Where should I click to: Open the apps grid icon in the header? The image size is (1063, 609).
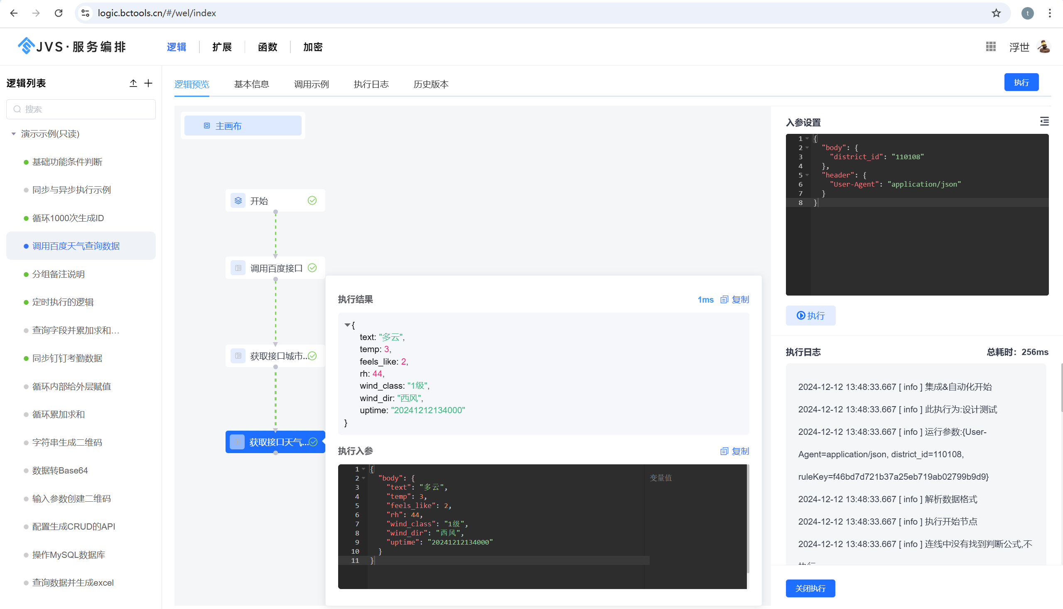point(991,47)
